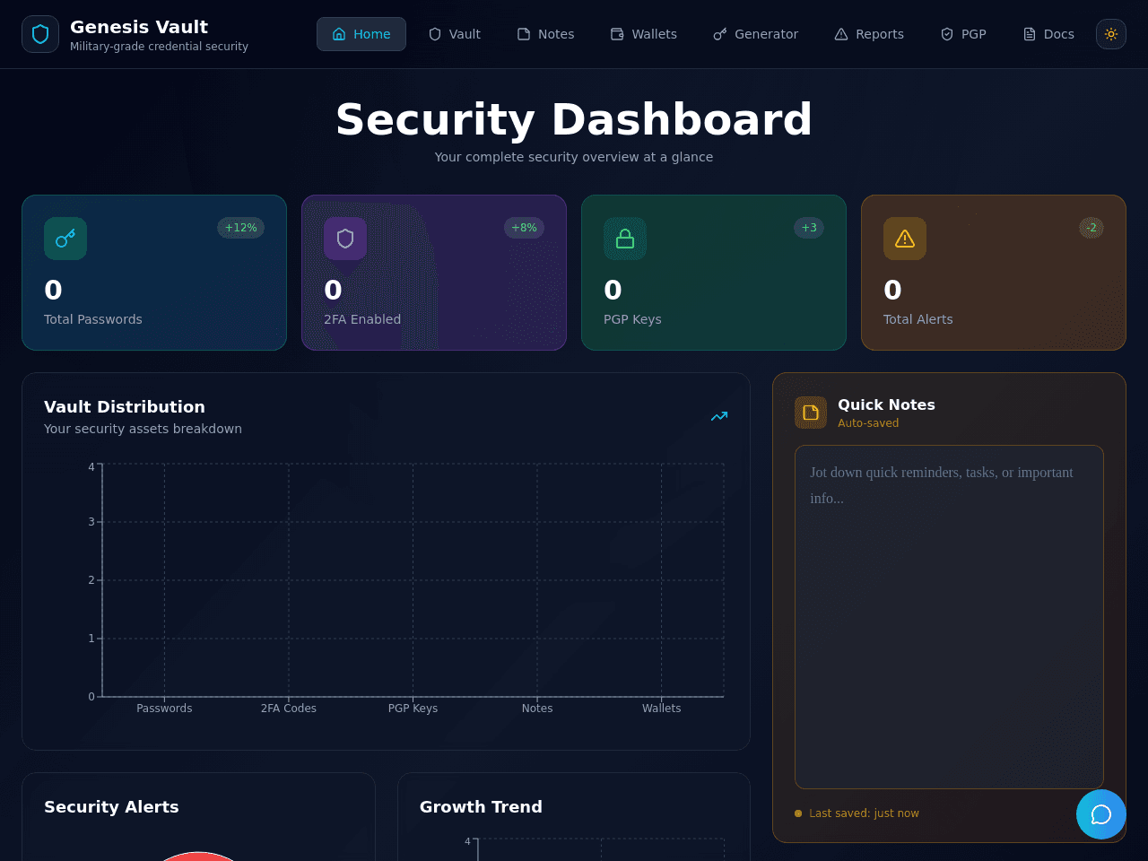Click the Genesis Vault brand name

coord(139,27)
